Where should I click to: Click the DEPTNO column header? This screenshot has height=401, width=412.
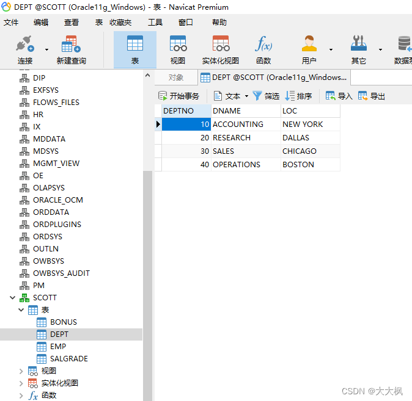pyautogui.click(x=186, y=111)
